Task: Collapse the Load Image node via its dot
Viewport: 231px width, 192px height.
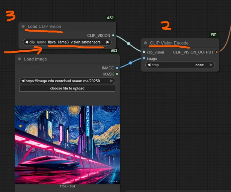Action: (20, 59)
